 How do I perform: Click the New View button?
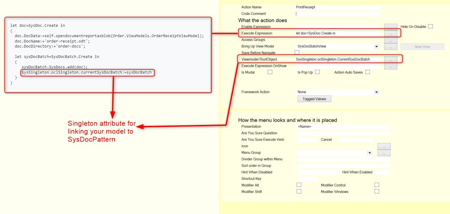pyautogui.click(x=422, y=47)
